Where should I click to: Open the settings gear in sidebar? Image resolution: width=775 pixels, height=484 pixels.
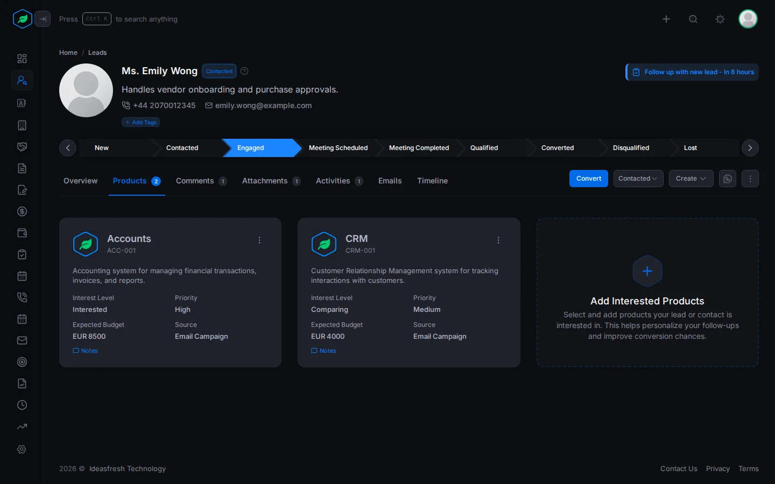(22, 449)
